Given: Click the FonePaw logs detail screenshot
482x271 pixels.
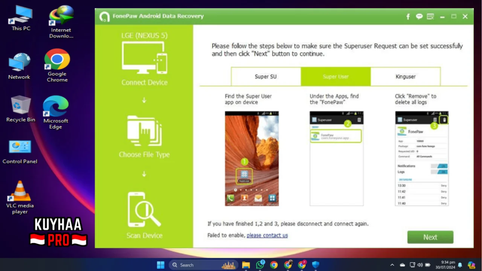Looking at the screenshot, I should pos(422,158).
